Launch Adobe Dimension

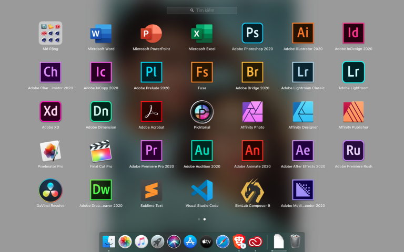(101, 111)
